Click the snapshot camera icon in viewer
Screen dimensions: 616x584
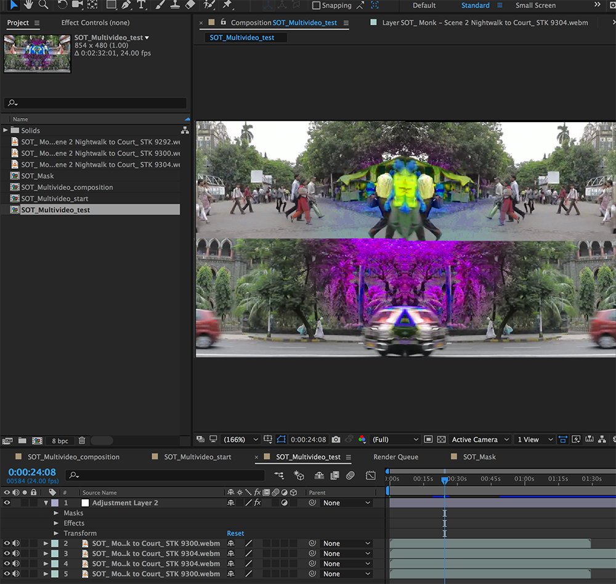[x=336, y=440]
